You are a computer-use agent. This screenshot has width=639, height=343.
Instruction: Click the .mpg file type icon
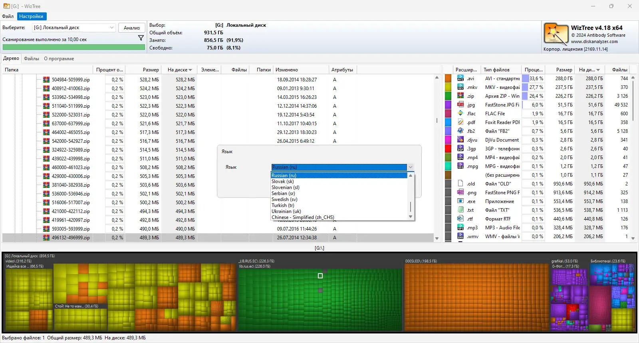(460, 166)
